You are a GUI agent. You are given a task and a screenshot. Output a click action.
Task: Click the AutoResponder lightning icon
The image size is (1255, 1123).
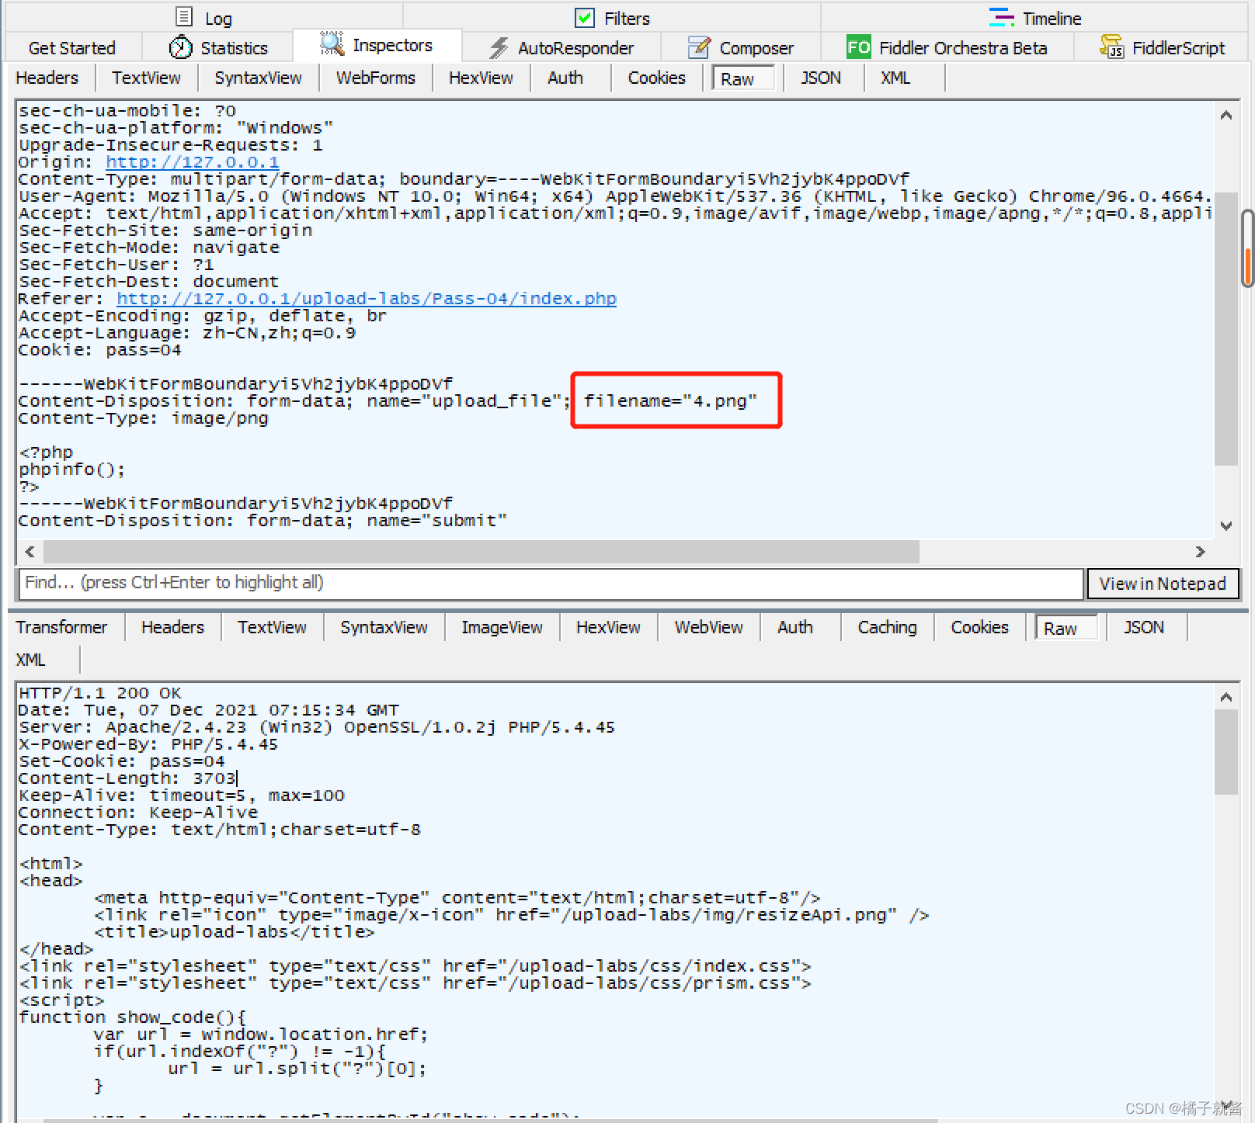(499, 48)
